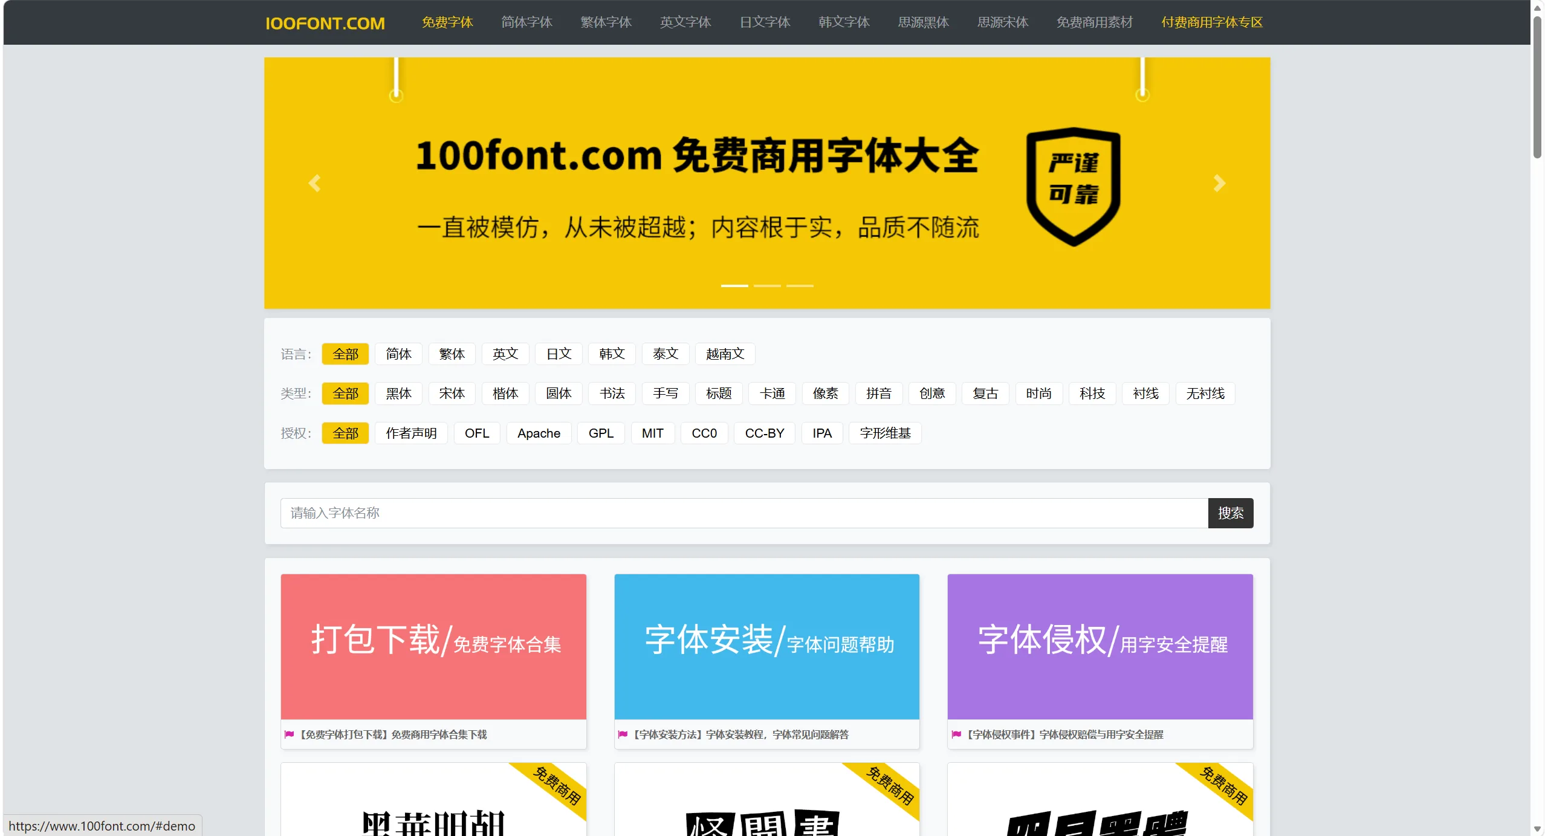Filter license by GPL
The width and height of the screenshot is (1545, 836).
coord(601,433)
